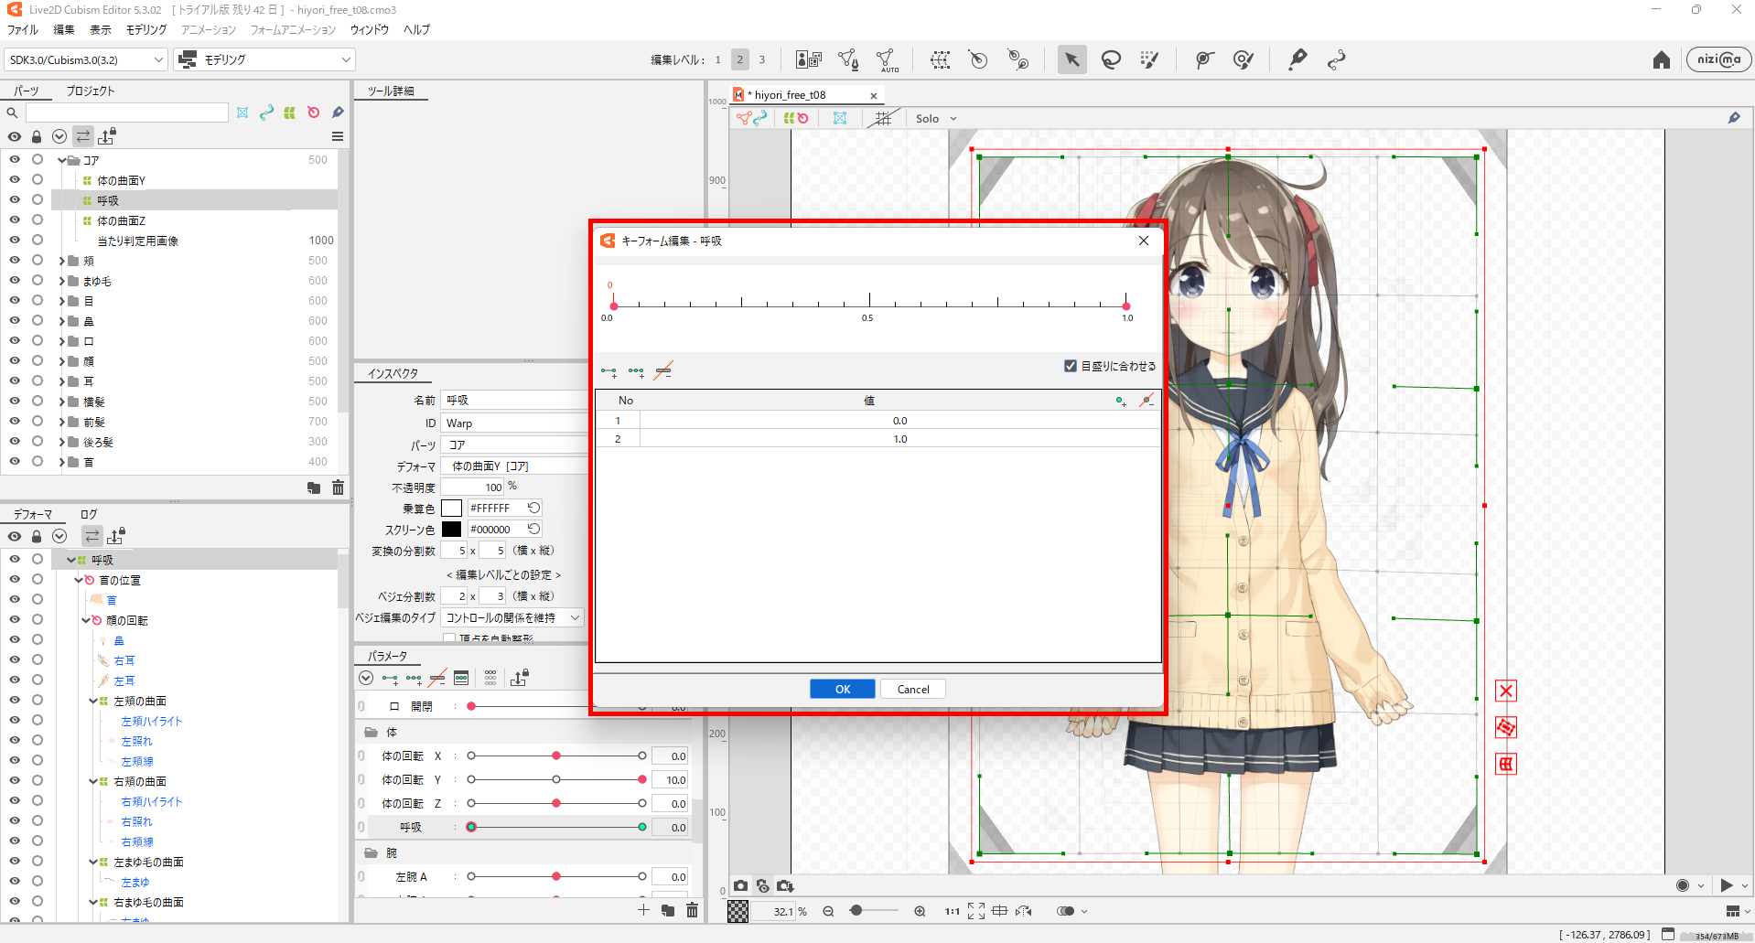Click the red X icon beside canvas
Viewport: 1755px width, 943px height.
point(1505,691)
